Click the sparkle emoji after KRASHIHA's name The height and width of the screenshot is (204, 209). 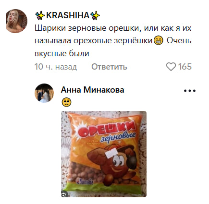tap(95, 15)
